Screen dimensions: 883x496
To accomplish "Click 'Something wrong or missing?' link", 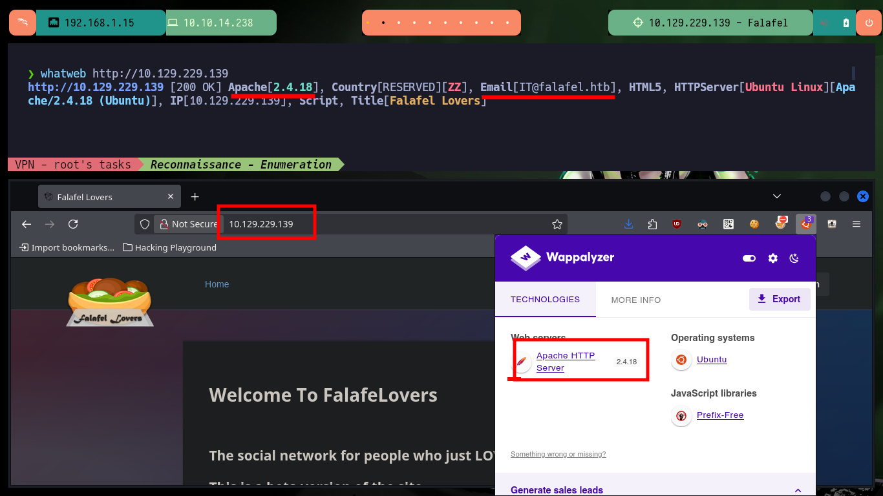I will pyautogui.click(x=559, y=454).
